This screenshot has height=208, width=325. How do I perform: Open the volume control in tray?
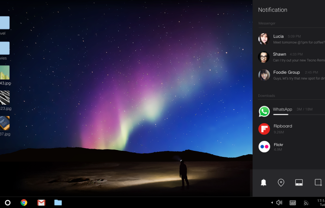[x=279, y=202]
